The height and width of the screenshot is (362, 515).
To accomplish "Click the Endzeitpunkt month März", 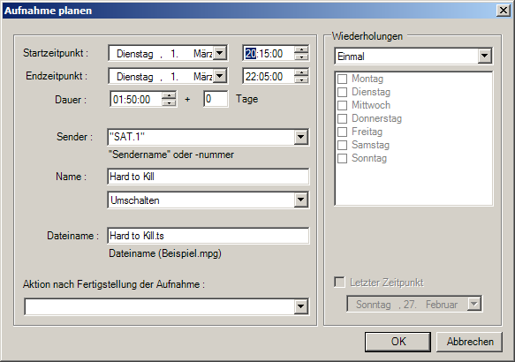I will click(203, 77).
